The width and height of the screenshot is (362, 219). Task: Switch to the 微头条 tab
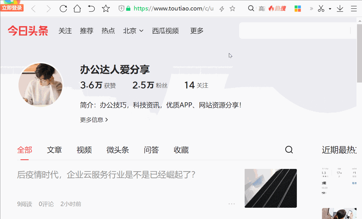point(118,150)
